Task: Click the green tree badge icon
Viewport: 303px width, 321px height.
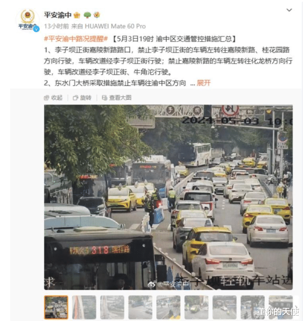Action: 87,15
